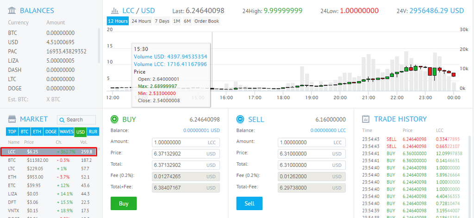Select the ETC $39.95 market row
Viewport: 474px width, 218px height.
(49, 185)
